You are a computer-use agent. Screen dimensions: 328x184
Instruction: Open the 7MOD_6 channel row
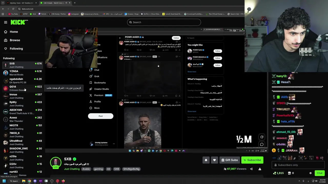[x=23, y=135]
